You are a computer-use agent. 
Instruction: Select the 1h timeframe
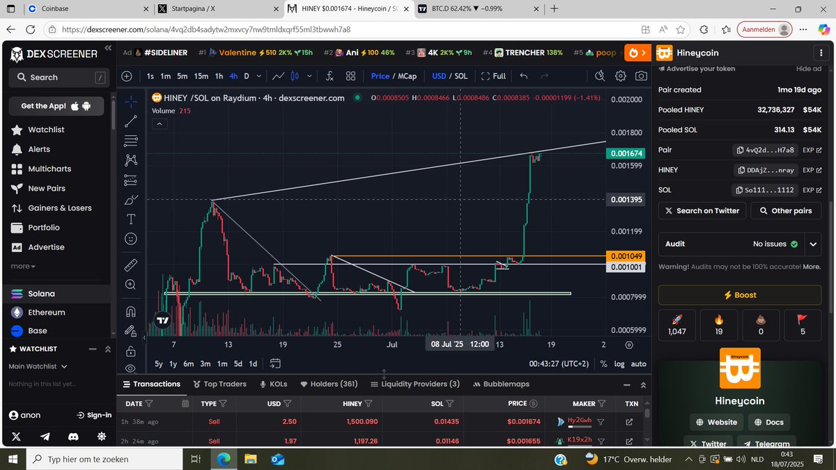(x=219, y=76)
